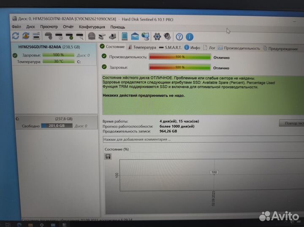Open the text report notepad icon
This screenshot has width=304, height=227.
pos(125,36)
